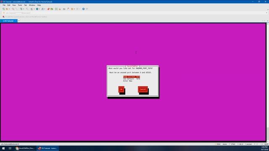Viewport: 269px width, 151px height.
Task: Toggle full screen mode icon
Action: pyautogui.click(x=56, y=9)
